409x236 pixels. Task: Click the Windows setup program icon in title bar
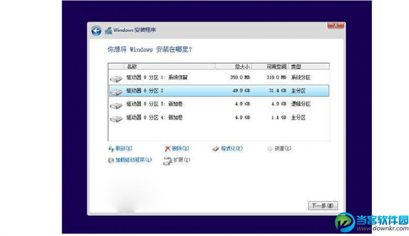[109, 31]
